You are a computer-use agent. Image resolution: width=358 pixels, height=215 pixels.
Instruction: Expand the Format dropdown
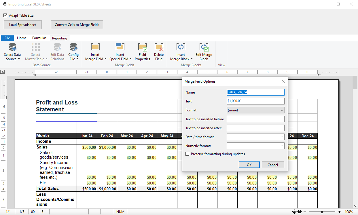282,110
